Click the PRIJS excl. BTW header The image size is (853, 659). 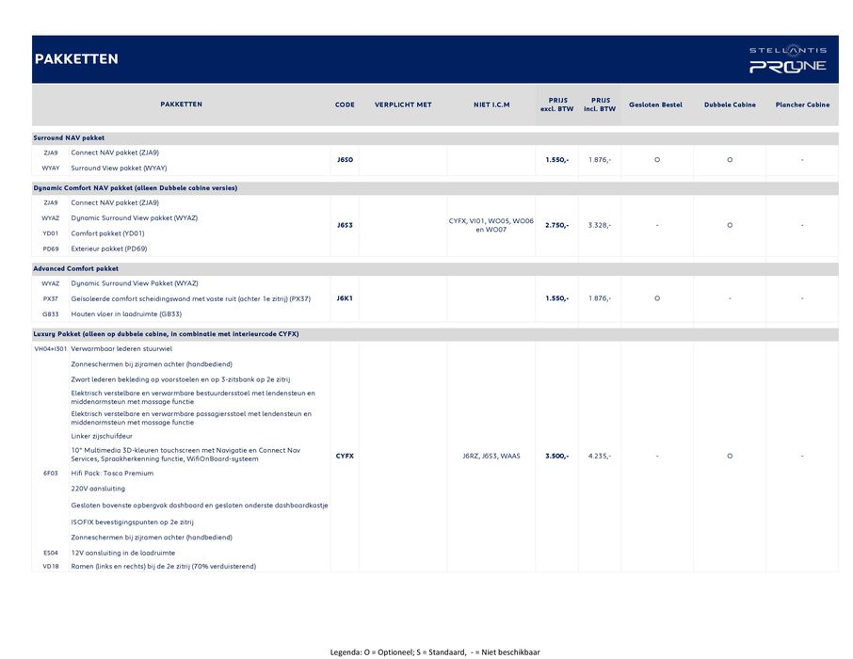pos(556,104)
